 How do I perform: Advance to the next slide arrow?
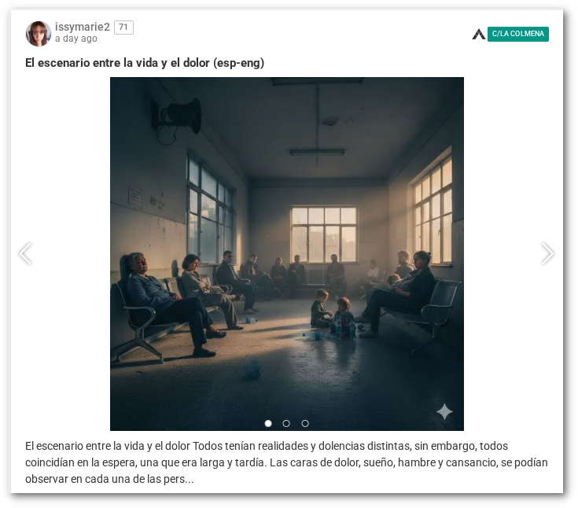[547, 253]
